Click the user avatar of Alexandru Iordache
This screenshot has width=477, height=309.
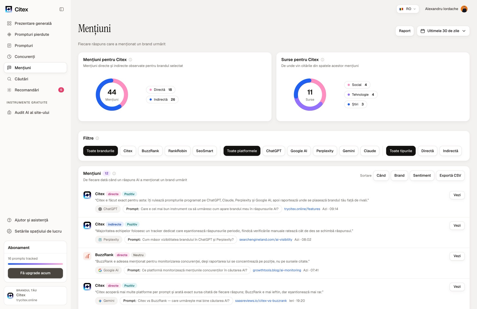[x=464, y=9]
